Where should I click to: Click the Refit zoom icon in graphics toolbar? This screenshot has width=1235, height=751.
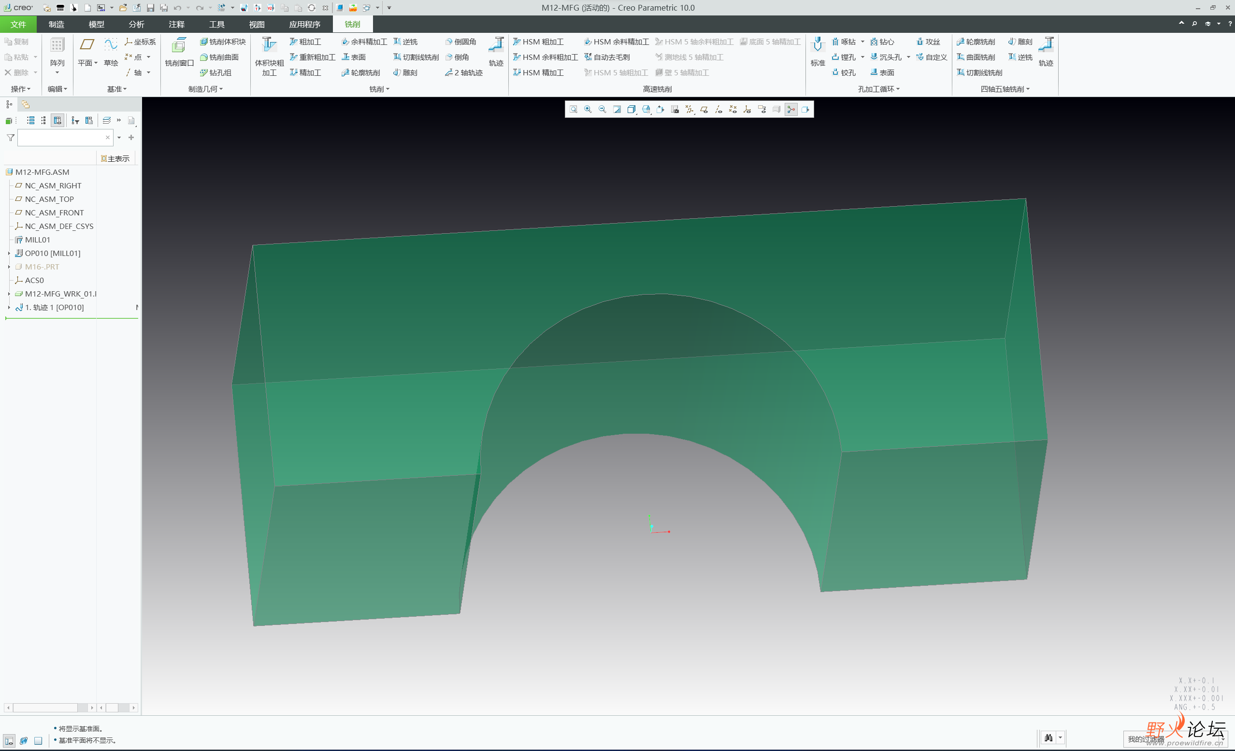(574, 109)
